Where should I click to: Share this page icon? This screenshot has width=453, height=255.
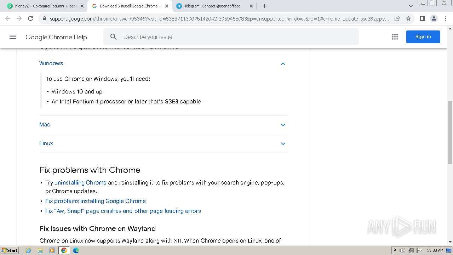click(x=397, y=18)
